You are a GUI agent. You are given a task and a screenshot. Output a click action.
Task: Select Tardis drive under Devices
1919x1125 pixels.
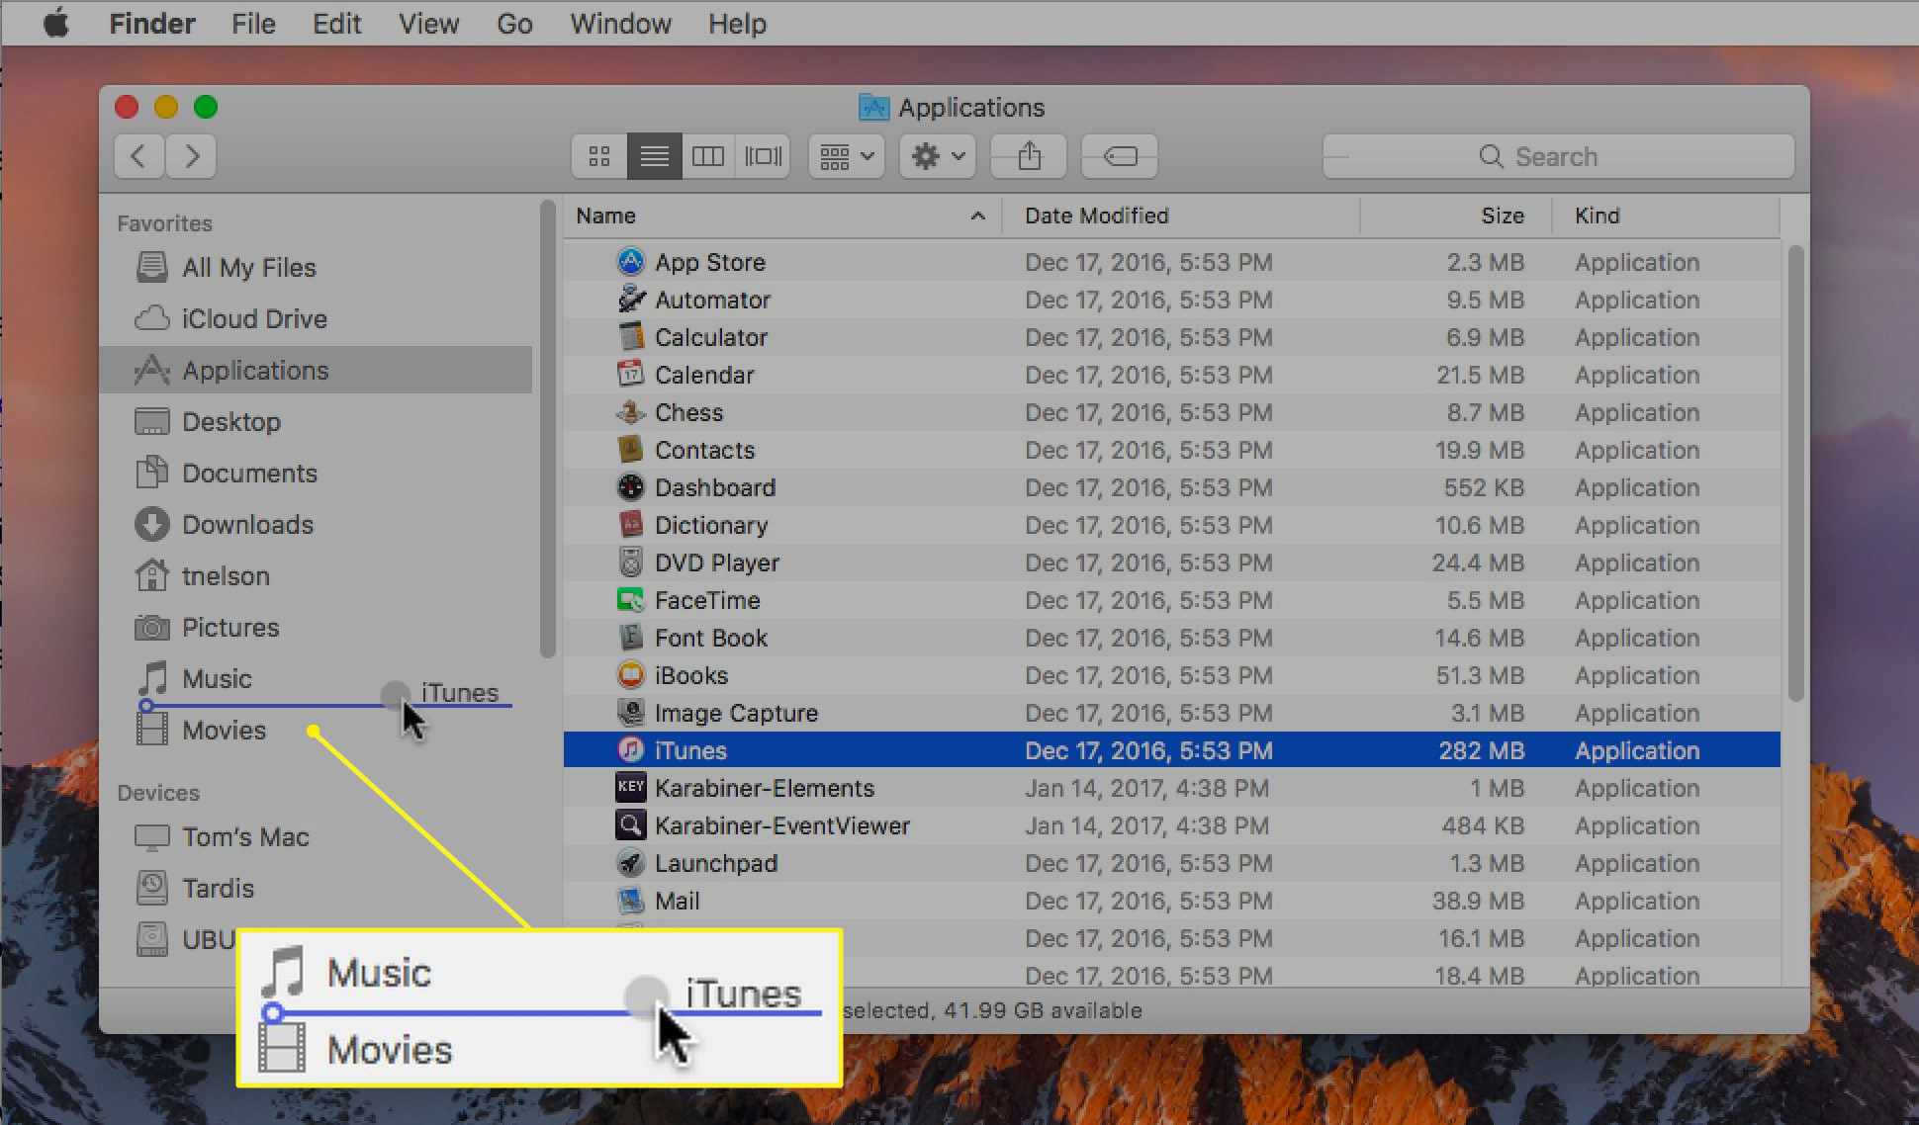[x=317, y=889]
